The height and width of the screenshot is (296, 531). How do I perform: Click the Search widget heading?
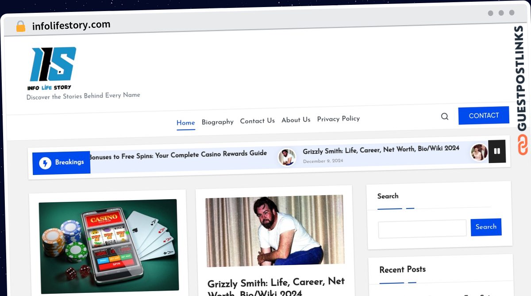click(x=388, y=196)
